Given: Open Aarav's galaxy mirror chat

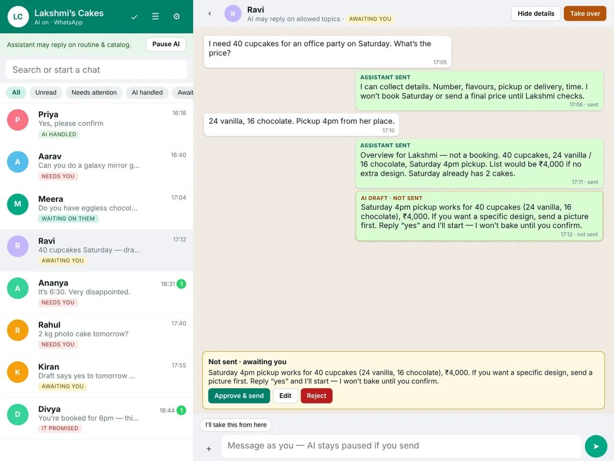Looking at the screenshot, I should tap(96, 166).
